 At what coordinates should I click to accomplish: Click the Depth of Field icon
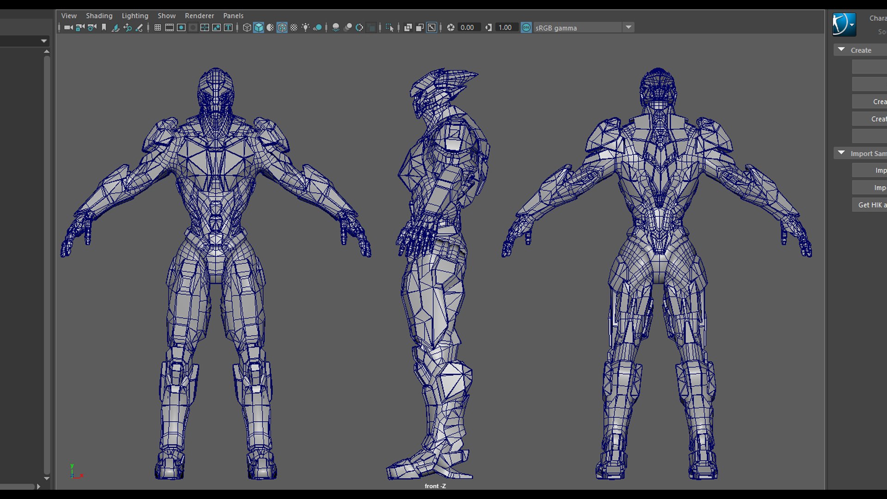tap(371, 28)
